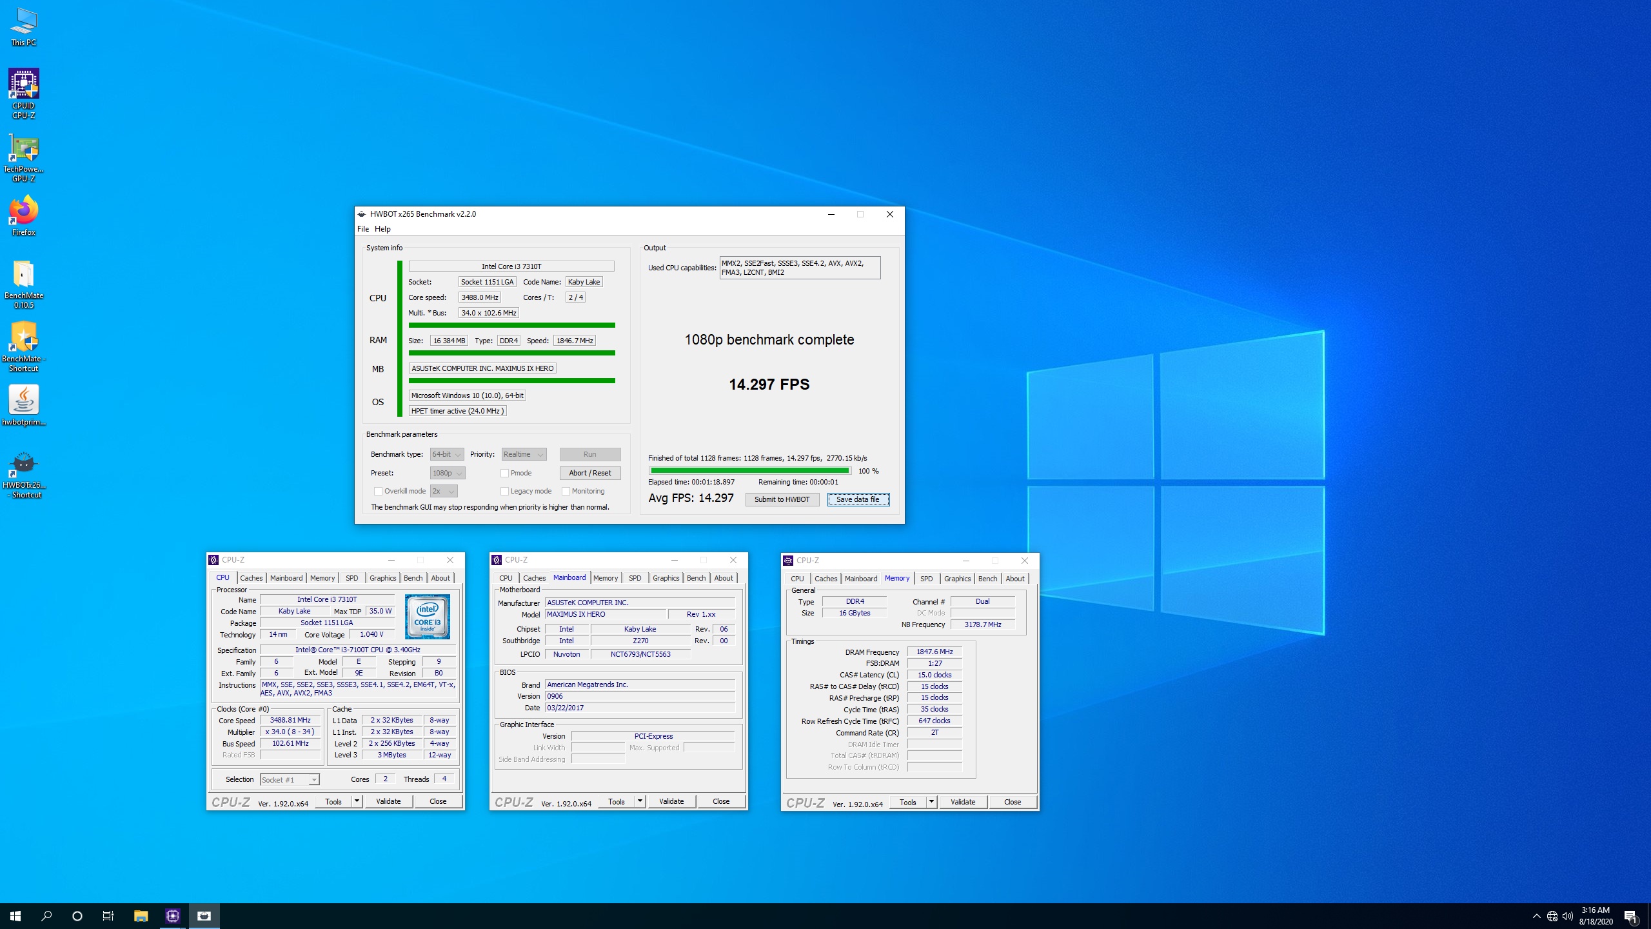Open Task View on the taskbar
This screenshot has width=1651, height=929.
point(108,915)
